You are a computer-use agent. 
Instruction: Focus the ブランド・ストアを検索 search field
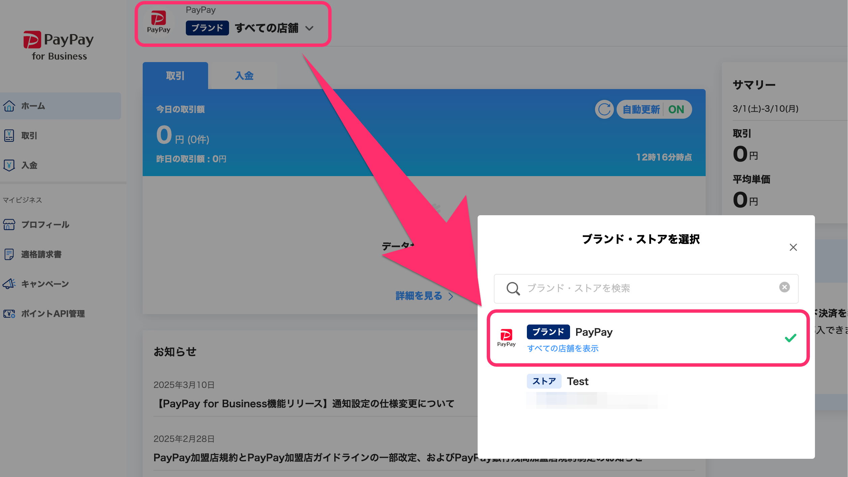[x=646, y=288]
